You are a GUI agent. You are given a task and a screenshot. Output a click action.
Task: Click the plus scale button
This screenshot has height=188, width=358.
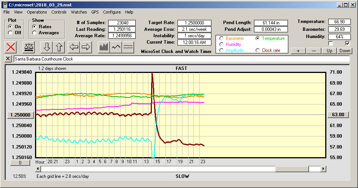[x=298, y=51]
